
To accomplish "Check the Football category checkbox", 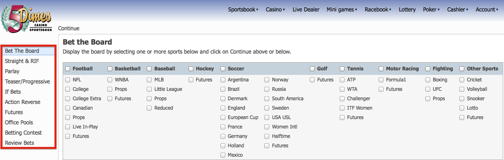I will [68, 69].
